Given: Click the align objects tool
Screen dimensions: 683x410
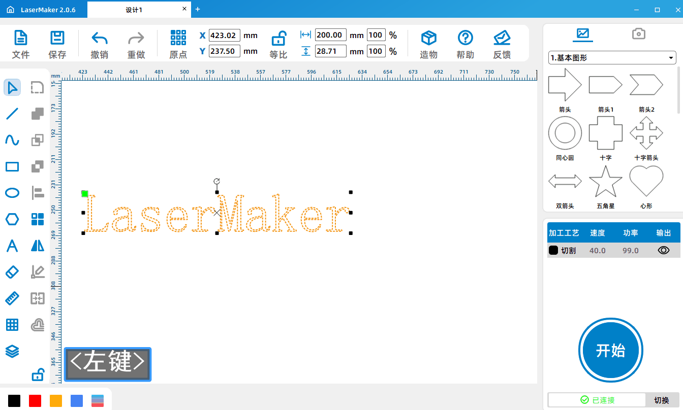Looking at the screenshot, I should tap(38, 193).
